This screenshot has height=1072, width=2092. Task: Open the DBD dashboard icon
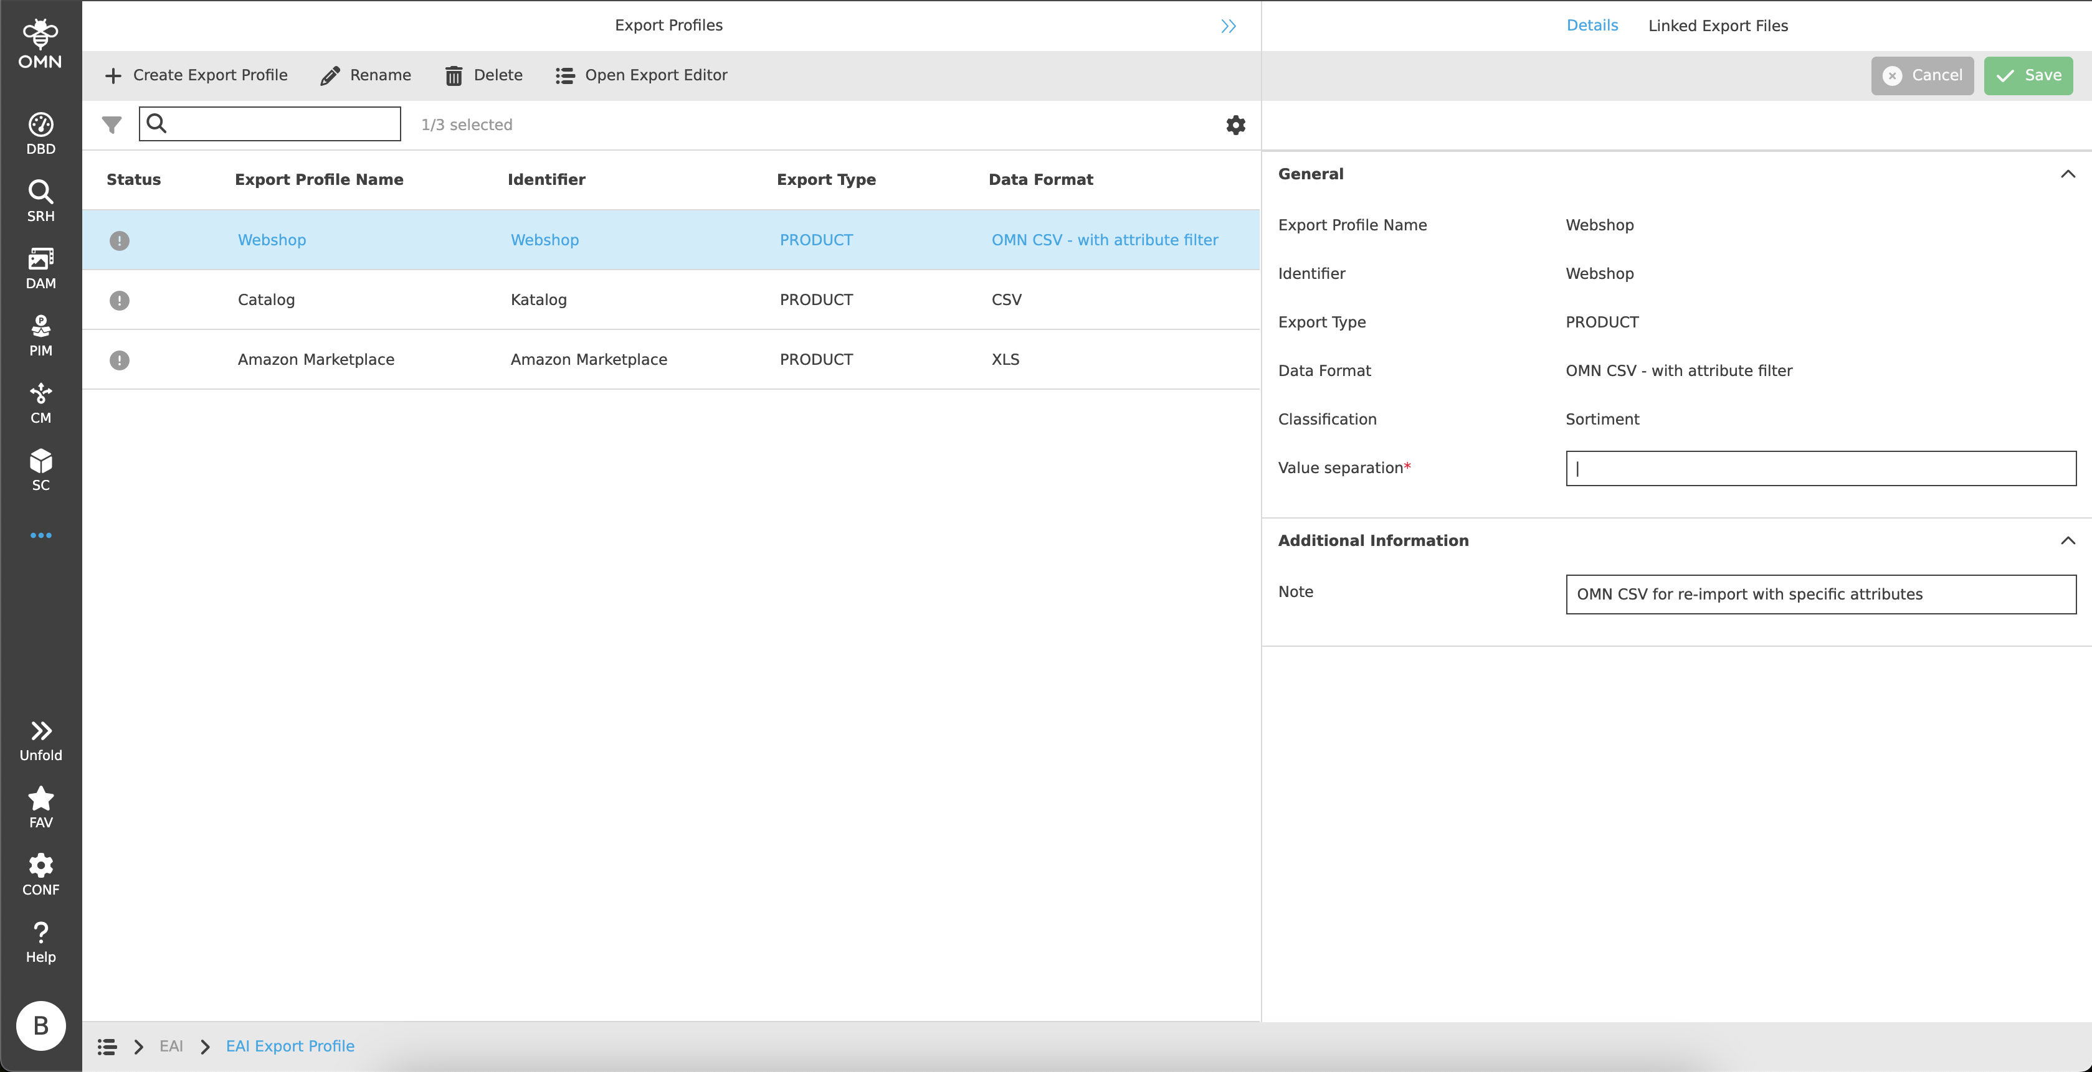coord(40,133)
